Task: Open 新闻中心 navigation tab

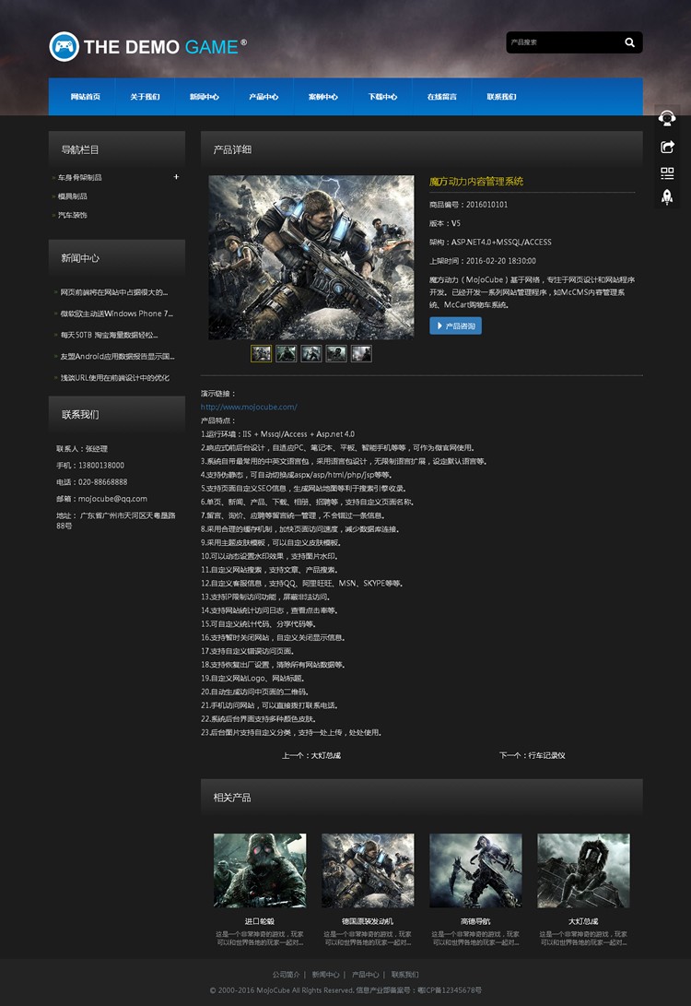Action: pos(204,97)
